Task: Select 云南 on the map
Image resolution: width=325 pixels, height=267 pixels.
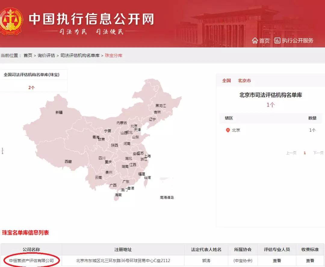Action: coord(98,177)
